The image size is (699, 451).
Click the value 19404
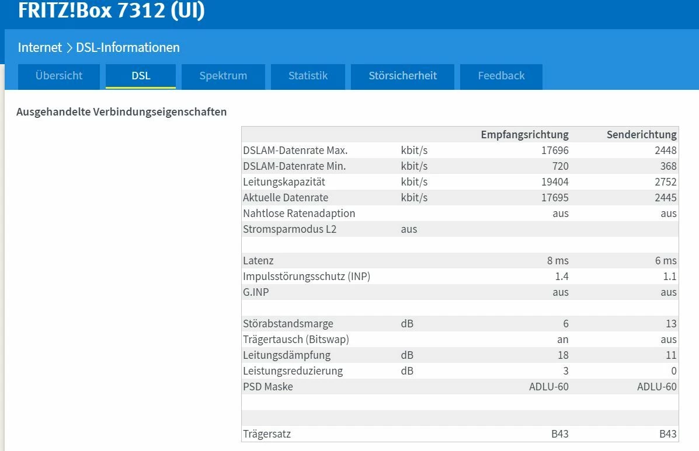(555, 181)
